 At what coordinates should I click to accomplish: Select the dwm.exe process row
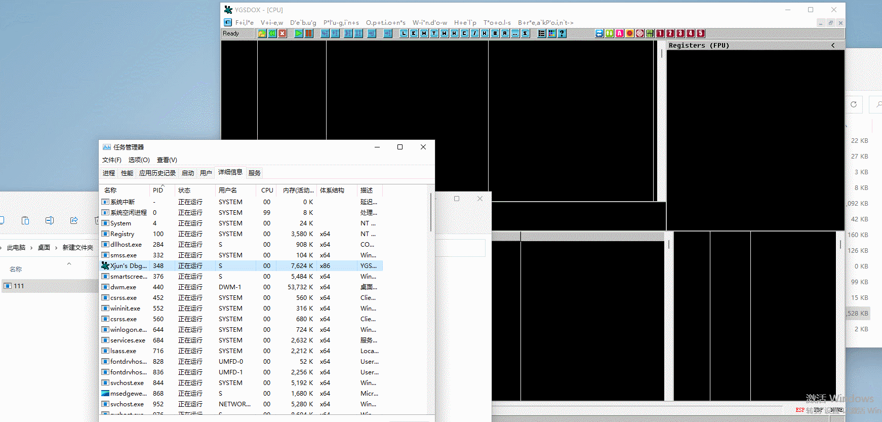242,287
